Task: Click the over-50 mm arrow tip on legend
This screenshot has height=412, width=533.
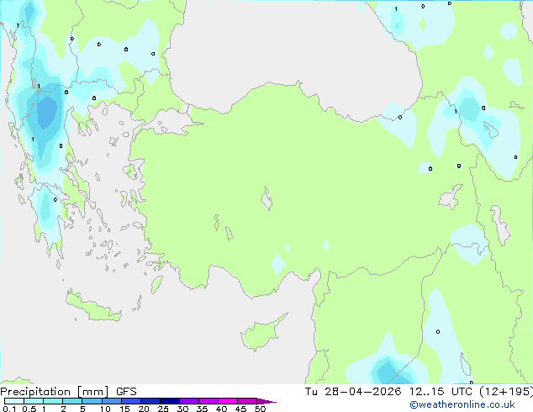Action: click(266, 401)
